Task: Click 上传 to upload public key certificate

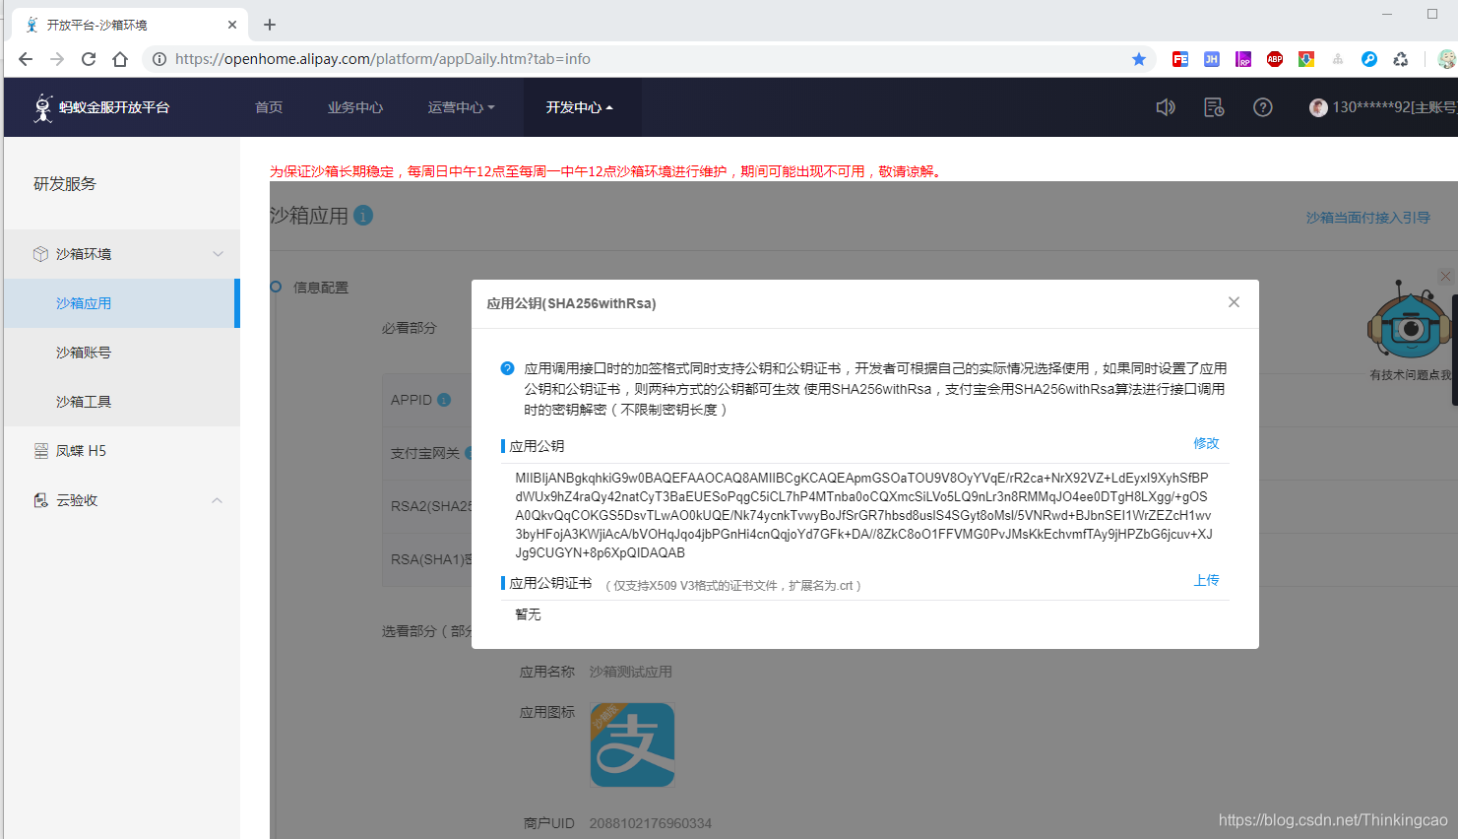Action: (1206, 580)
